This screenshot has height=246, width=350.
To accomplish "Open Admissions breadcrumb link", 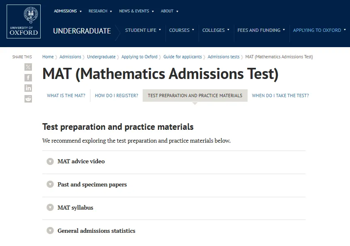I will 70,57.
